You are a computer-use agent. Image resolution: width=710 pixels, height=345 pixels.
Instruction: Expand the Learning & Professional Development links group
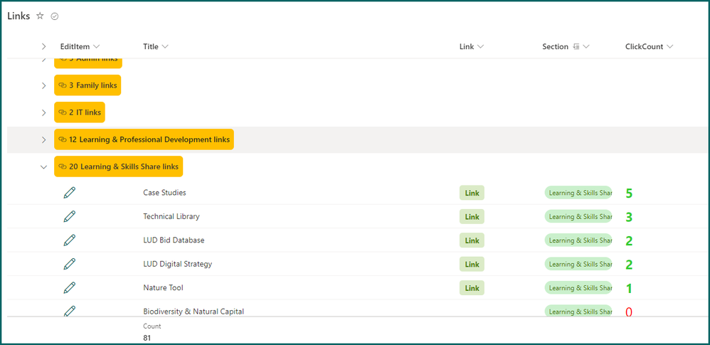(x=44, y=140)
